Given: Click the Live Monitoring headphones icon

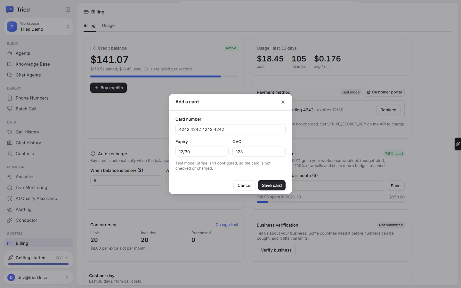Looking at the screenshot, I should pos(10,188).
